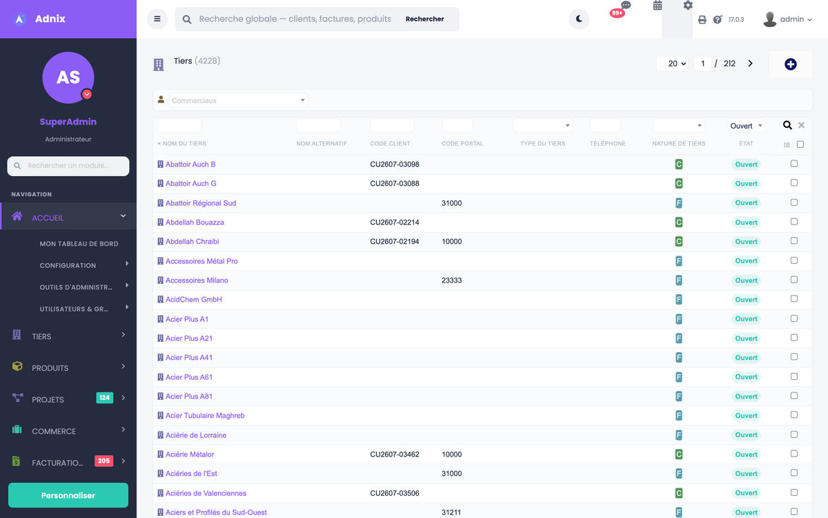Click the printer icon in the top bar
Image resolution: width=828 pixels, height=518 pixels.
702,20
